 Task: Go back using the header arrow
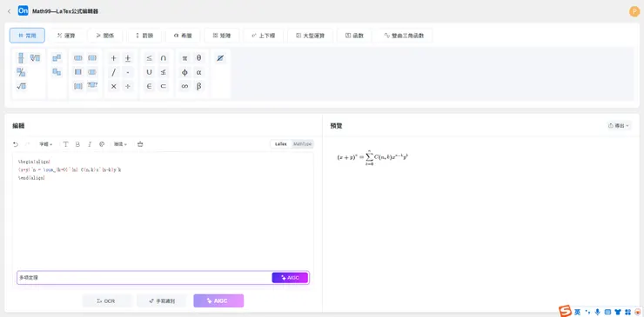(9, 11)
